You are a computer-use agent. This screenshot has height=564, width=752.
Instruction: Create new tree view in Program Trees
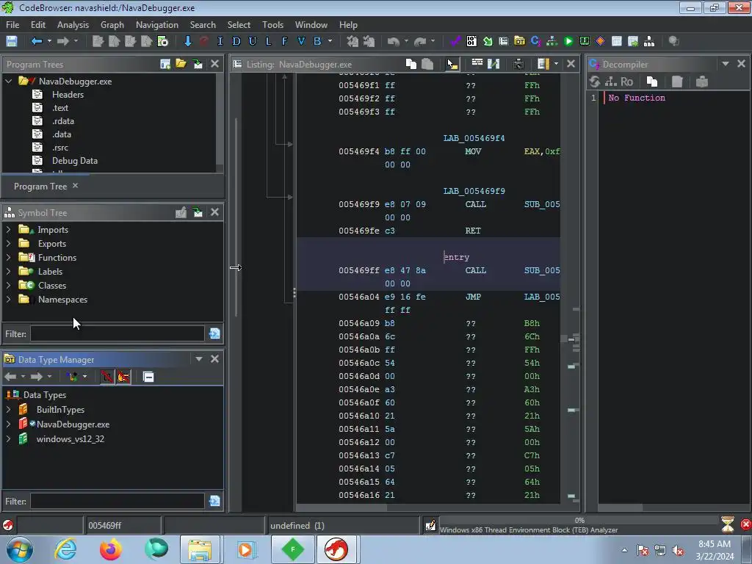[165, 63]
